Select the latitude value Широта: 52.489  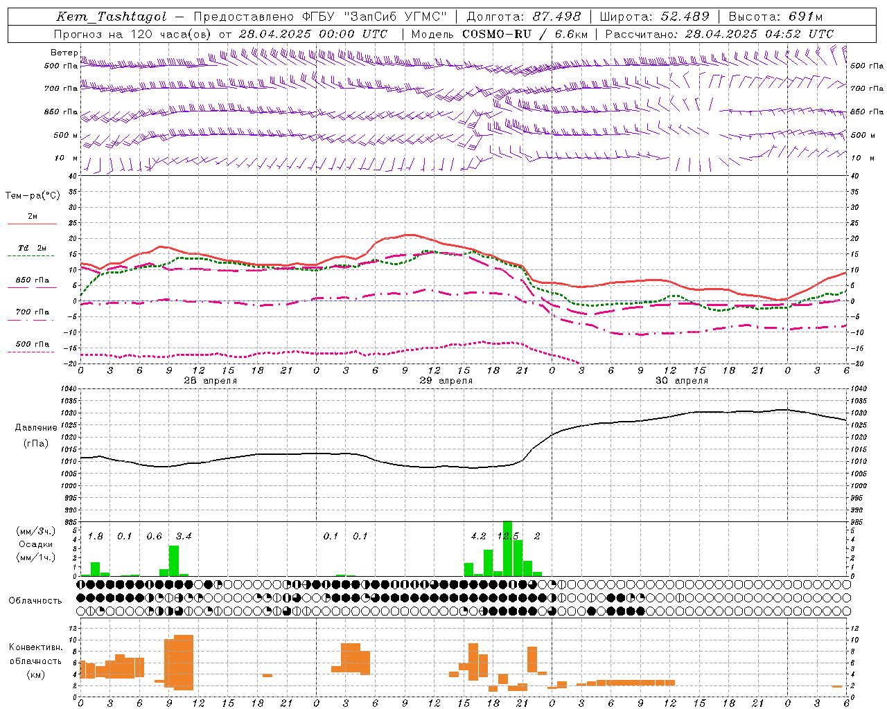point(655,17)
